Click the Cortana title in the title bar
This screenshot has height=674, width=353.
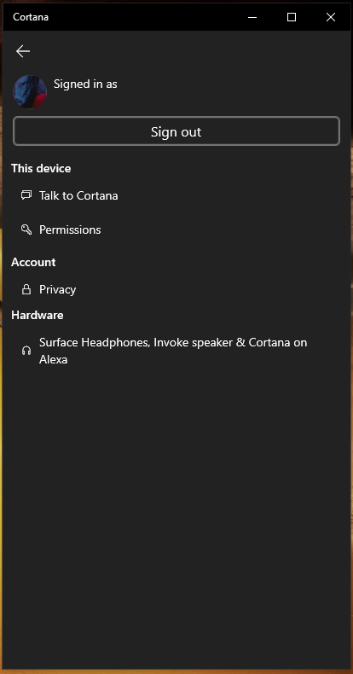pos(31,17)
